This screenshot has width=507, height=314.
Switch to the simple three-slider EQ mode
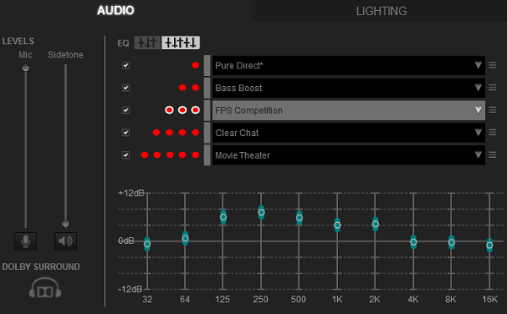[x=147, y=43]
